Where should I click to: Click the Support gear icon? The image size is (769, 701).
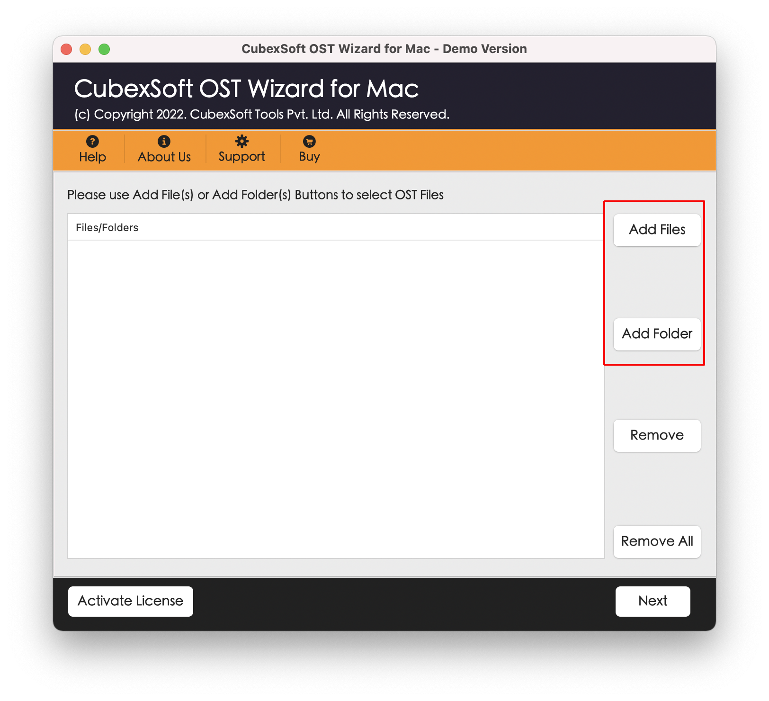click(x=241, y=141)
